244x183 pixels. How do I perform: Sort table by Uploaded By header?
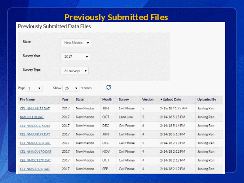[207, 100]
